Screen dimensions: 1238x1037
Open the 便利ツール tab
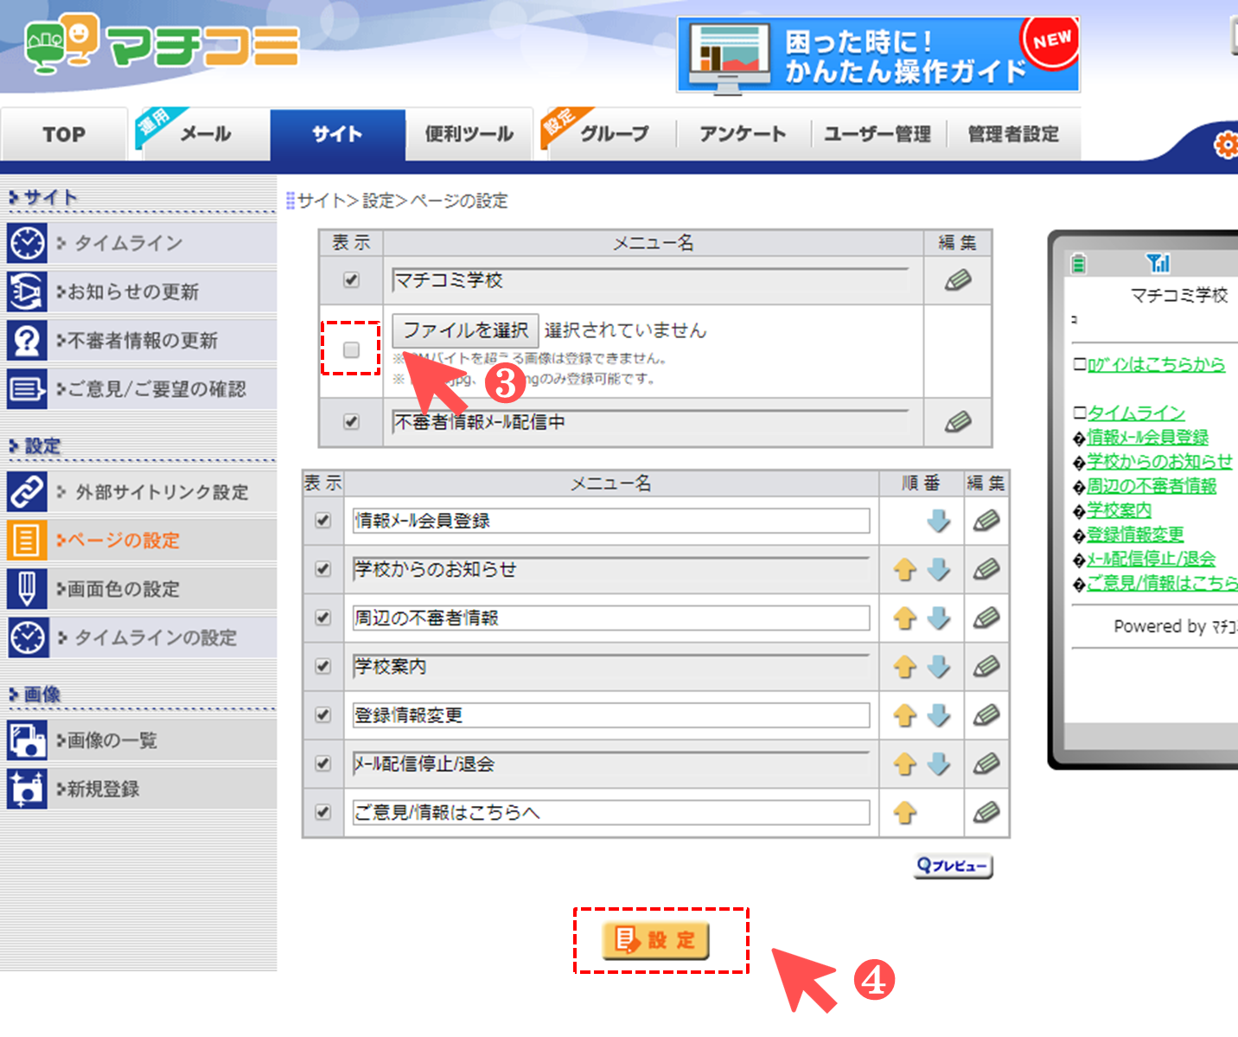pyautogui.click(x=469, y=134)
